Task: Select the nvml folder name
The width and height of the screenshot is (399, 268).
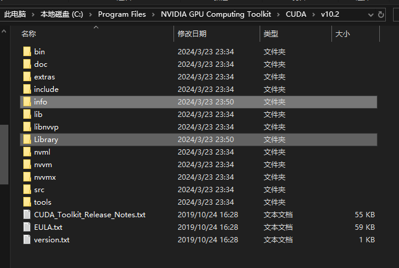Action: tap(42, 152)
